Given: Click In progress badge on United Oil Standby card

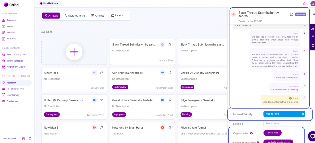Looking at the screenshot, I should point(187,87).
